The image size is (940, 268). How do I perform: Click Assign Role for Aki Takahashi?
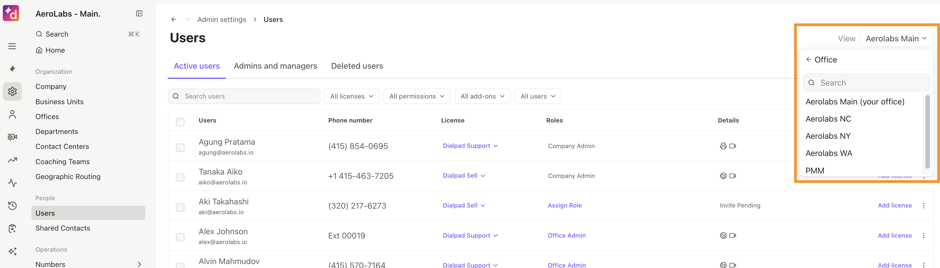point(565,206)
